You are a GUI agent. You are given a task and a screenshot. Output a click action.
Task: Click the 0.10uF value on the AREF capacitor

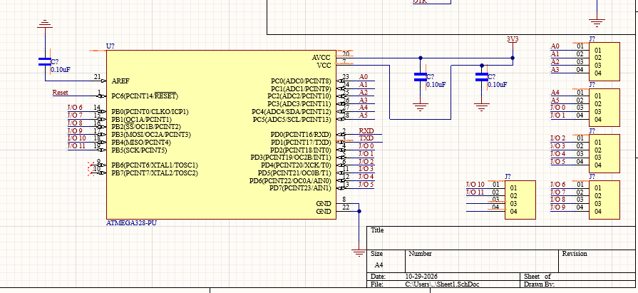(x=60, y=70)
